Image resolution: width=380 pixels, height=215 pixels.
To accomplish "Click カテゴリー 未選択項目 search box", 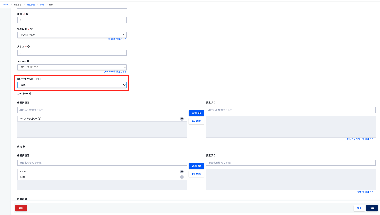I will pos(102,110).
